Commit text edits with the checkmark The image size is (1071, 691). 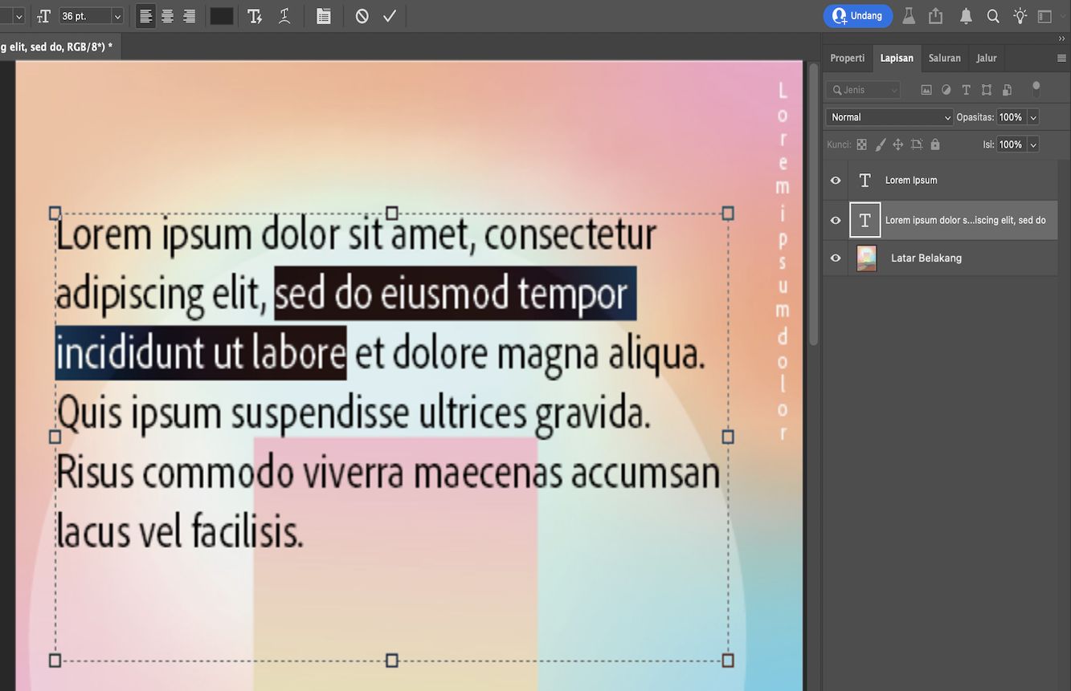pos(390,15)
